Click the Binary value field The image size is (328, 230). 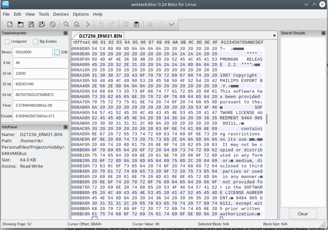(32, 52)
